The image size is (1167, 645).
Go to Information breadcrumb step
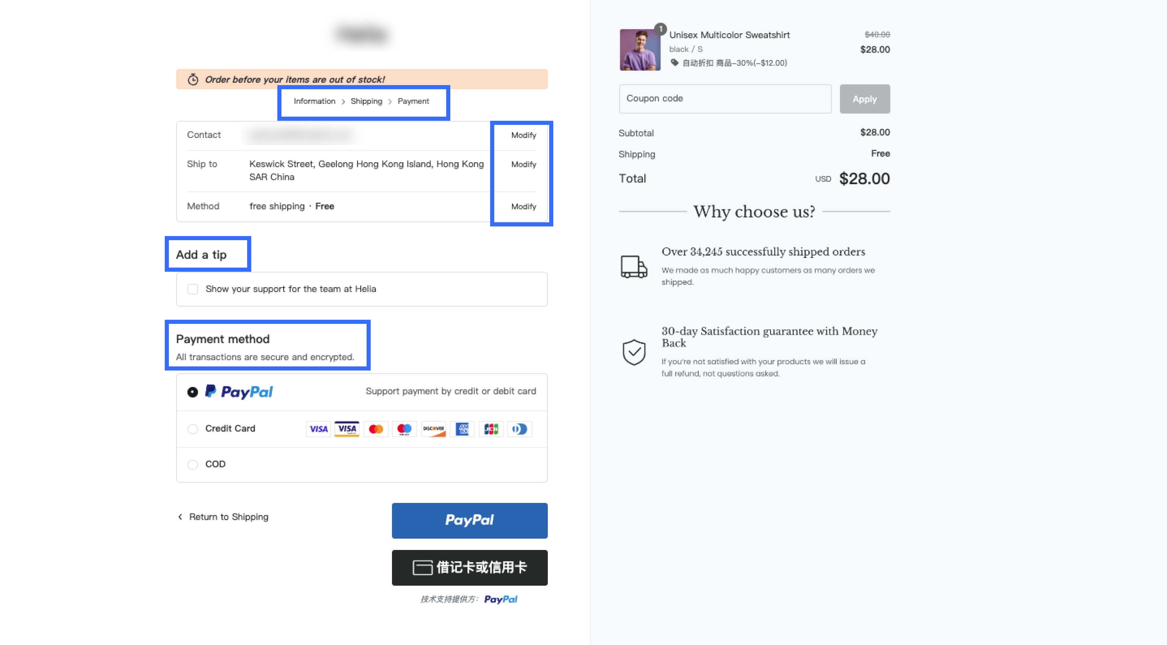click(x=314, y=101)
